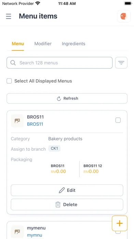Open the filter options icon
Viewport: 134px width, 239px height.
point(121,63)
